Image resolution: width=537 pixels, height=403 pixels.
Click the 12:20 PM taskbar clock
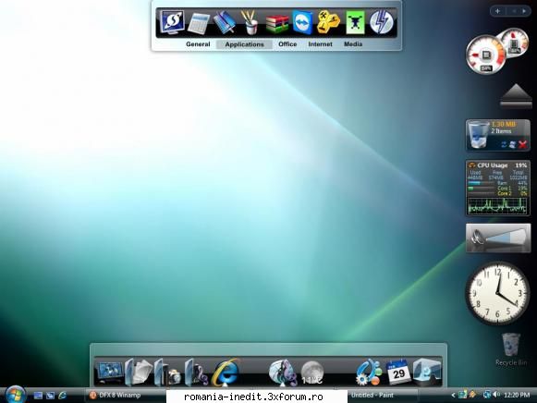tap(517, 395)
